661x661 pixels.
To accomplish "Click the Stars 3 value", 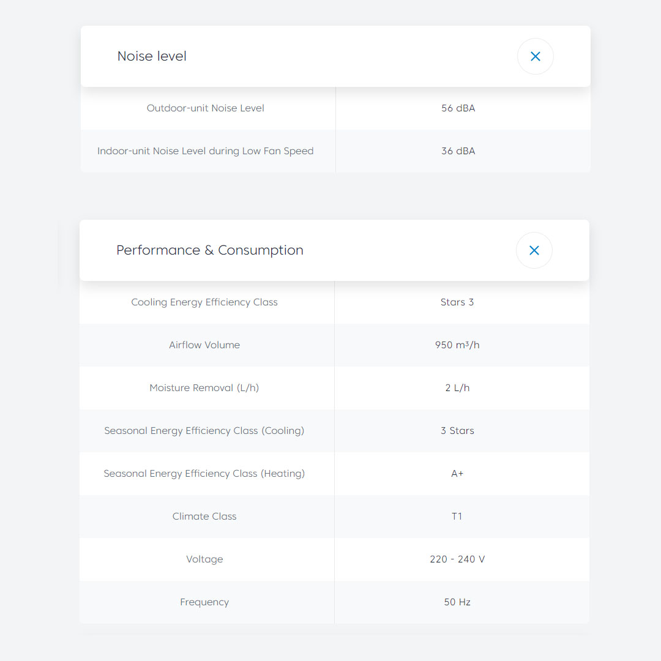I will point(457,302).
